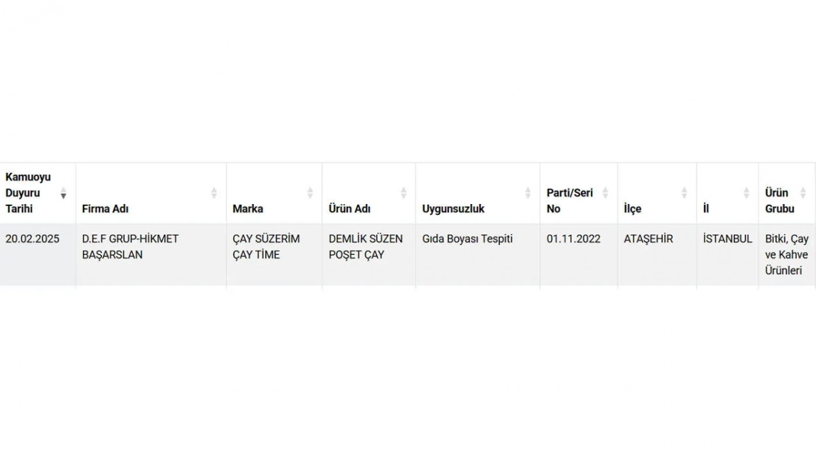Click date cell 20.02.2025
Screen dimensions: 816x459
tap(33, 239)
